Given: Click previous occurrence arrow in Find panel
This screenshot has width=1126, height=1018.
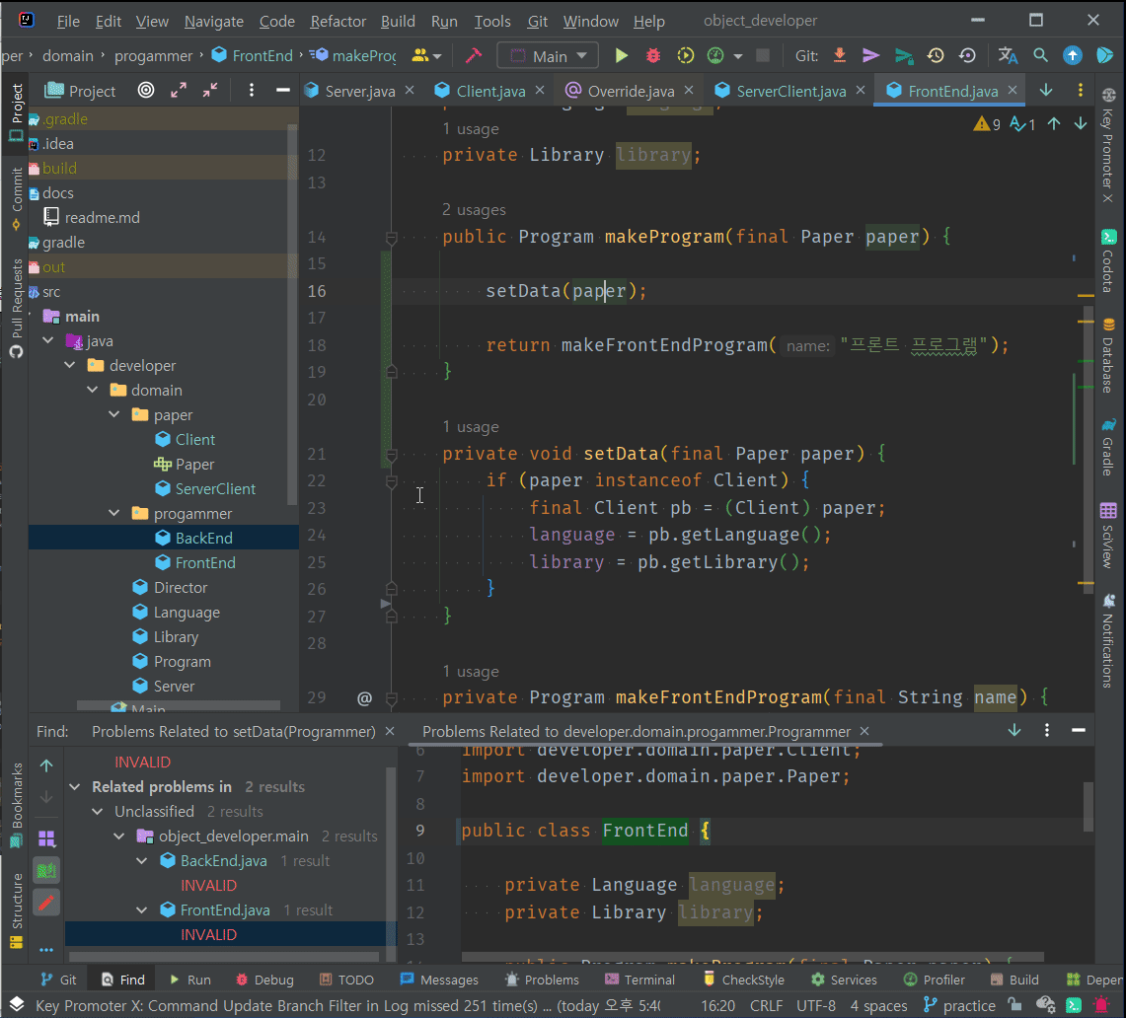Looking at the screenshot, I should coord(46,766).
